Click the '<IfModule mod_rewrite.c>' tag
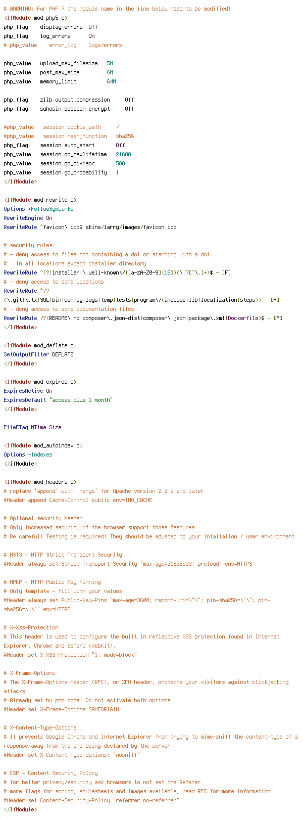 point(40,200)
